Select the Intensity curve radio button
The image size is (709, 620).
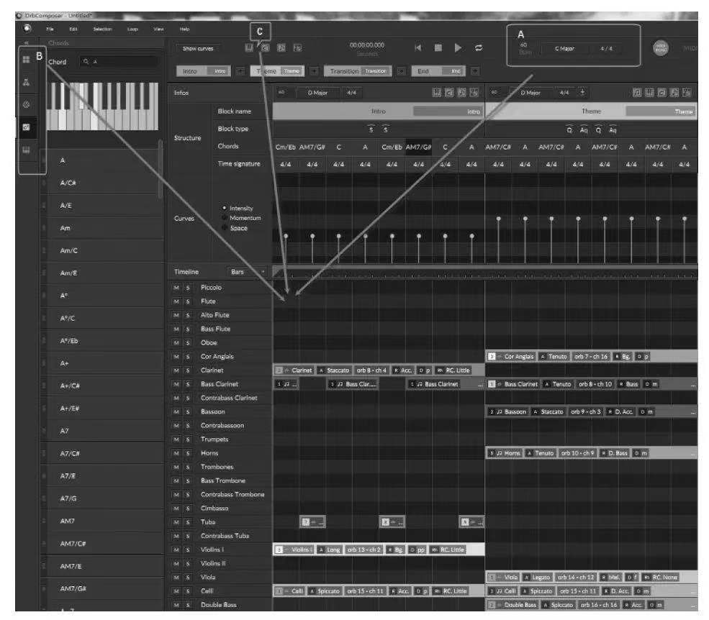pyautogui.click(x=225, y=208)
